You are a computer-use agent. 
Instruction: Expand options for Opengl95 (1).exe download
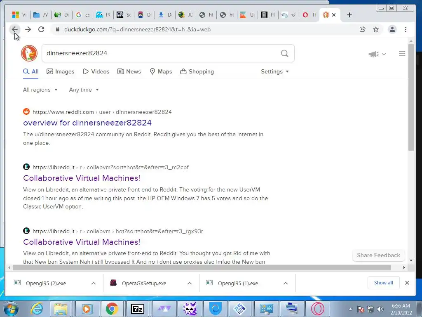coord(286,283)
